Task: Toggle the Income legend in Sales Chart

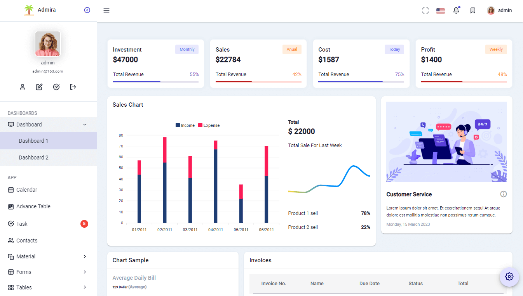Action: pyautogui.click(x=185, y=125)
